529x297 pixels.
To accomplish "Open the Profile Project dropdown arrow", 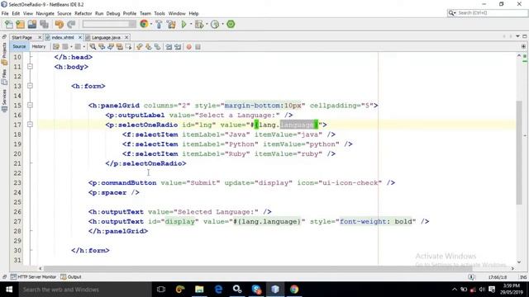I will 222,24.
